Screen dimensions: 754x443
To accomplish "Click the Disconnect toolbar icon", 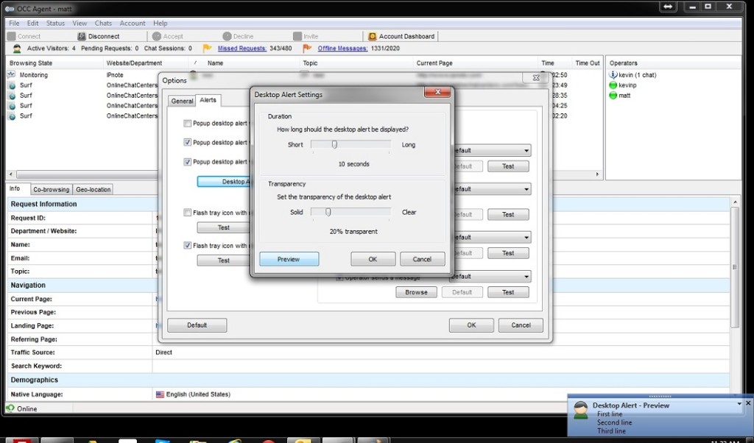I will pos(81,35).
